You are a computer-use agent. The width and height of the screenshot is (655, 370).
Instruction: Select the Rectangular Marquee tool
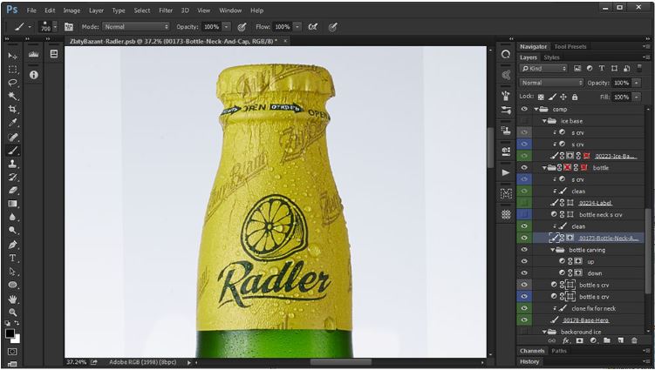click(12, 70)
